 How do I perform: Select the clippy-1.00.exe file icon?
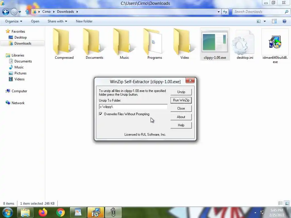pos(215,44)
